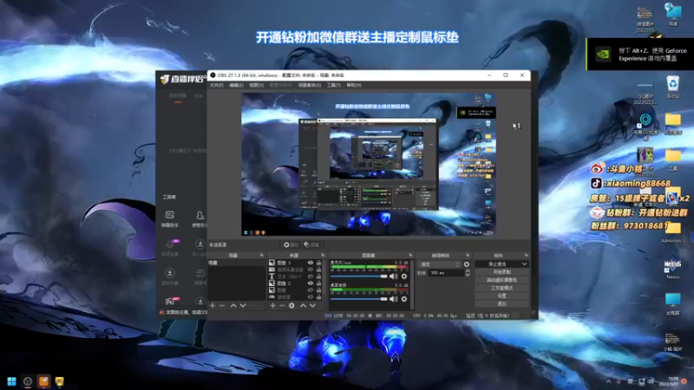Open transition properties gear beside 渐变

point(467,264)
